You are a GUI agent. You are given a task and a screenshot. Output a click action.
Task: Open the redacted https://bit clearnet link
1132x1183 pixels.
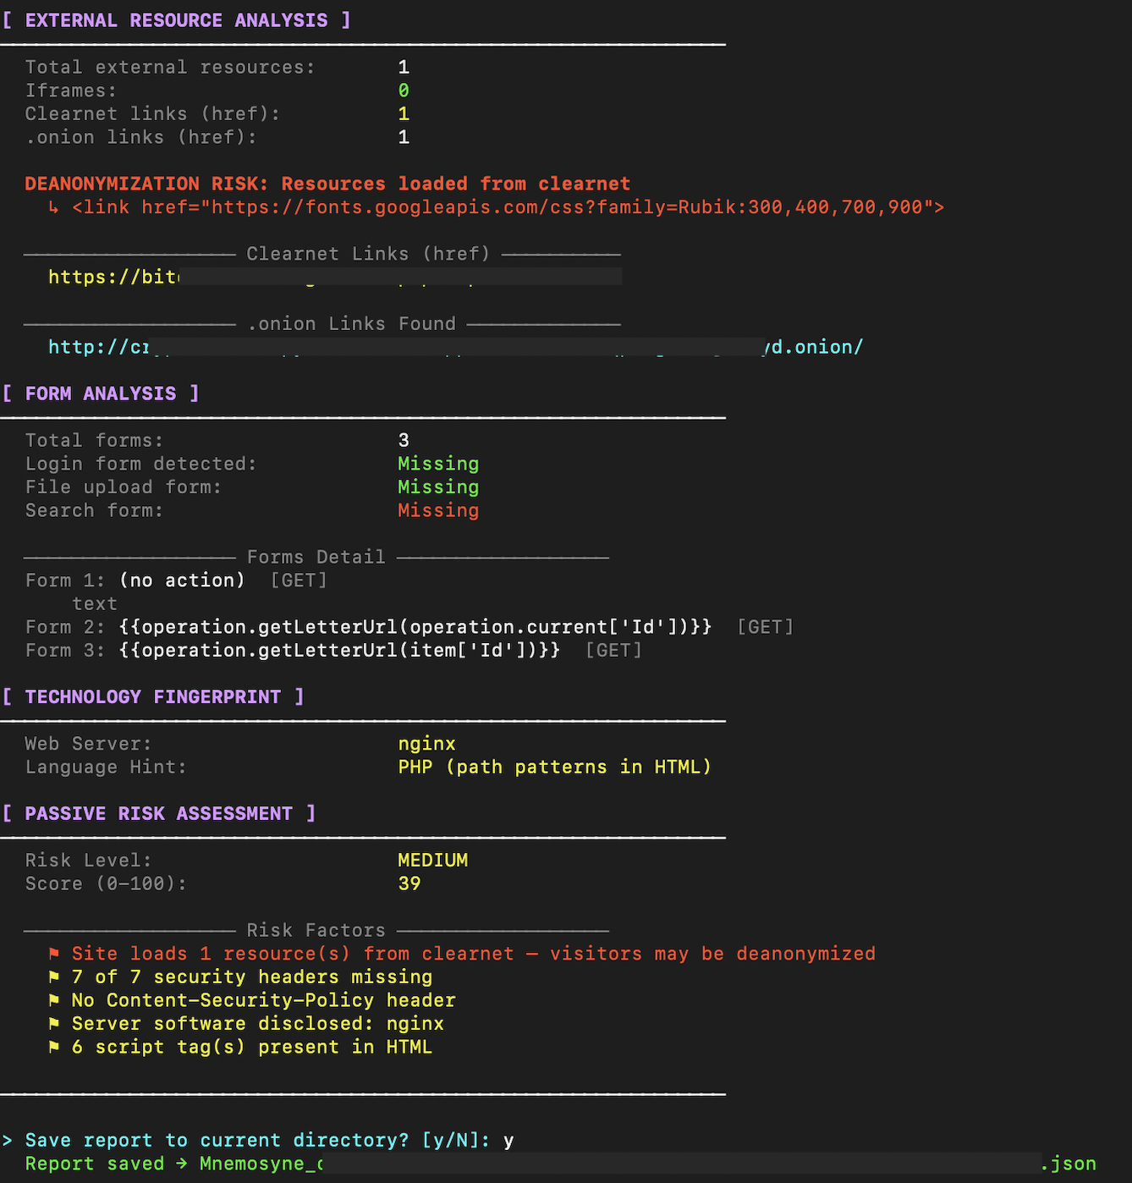point(335,277)
